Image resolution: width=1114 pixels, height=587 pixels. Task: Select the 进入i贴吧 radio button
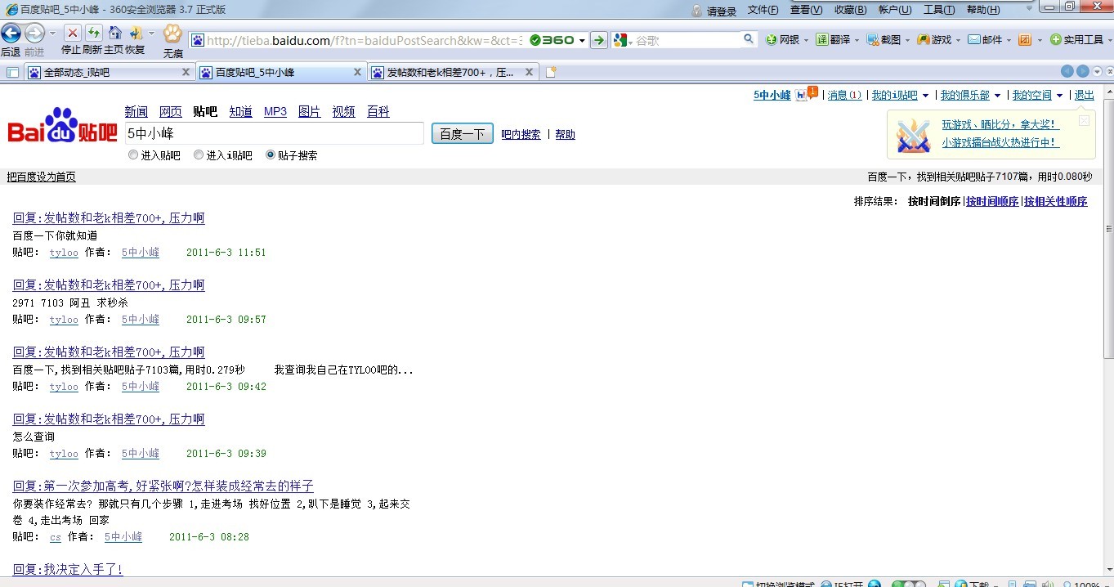point(199,155)
